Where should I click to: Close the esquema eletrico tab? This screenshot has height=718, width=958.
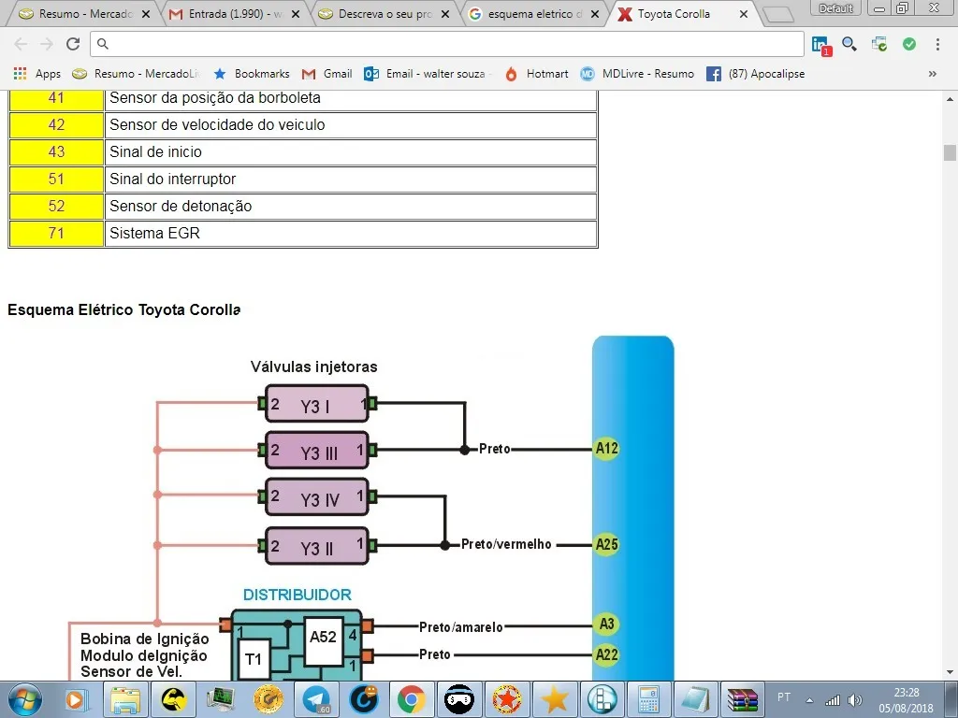tap(594, 14)
